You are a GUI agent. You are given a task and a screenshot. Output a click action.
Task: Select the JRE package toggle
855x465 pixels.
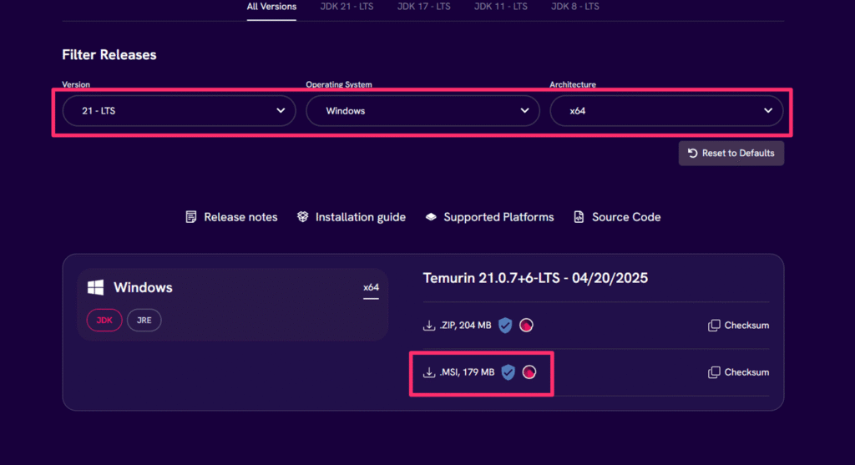point(144,320)
